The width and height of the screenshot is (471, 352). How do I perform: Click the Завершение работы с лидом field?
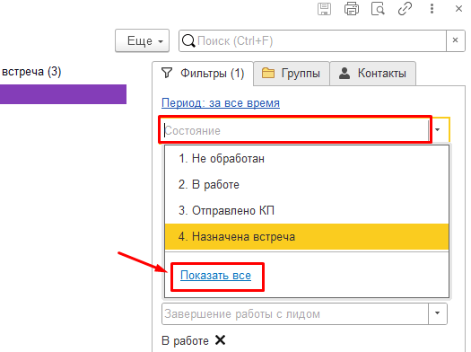295,314
